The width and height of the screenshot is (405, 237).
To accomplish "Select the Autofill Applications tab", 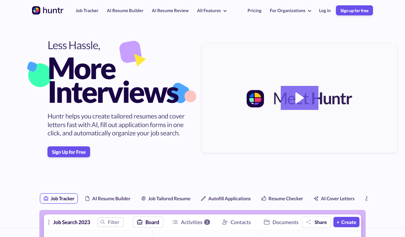I will (226, 198).
